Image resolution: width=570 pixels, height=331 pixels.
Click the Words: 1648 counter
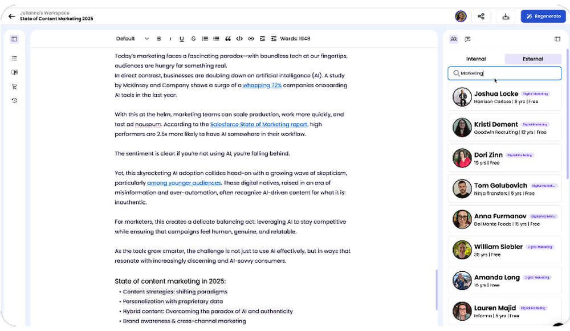tap(295, 39)
